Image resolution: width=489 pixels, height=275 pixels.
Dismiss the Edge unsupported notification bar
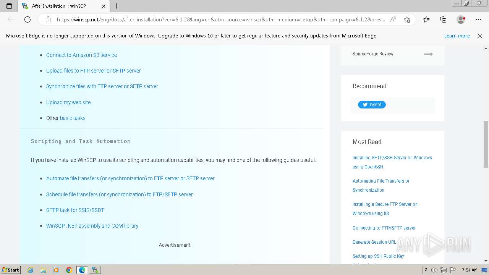click(x=480, y=36)
